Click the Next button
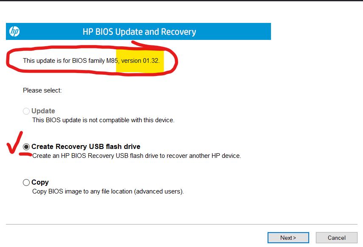Screen dimensions: 363x247 [x=288, y=238]
